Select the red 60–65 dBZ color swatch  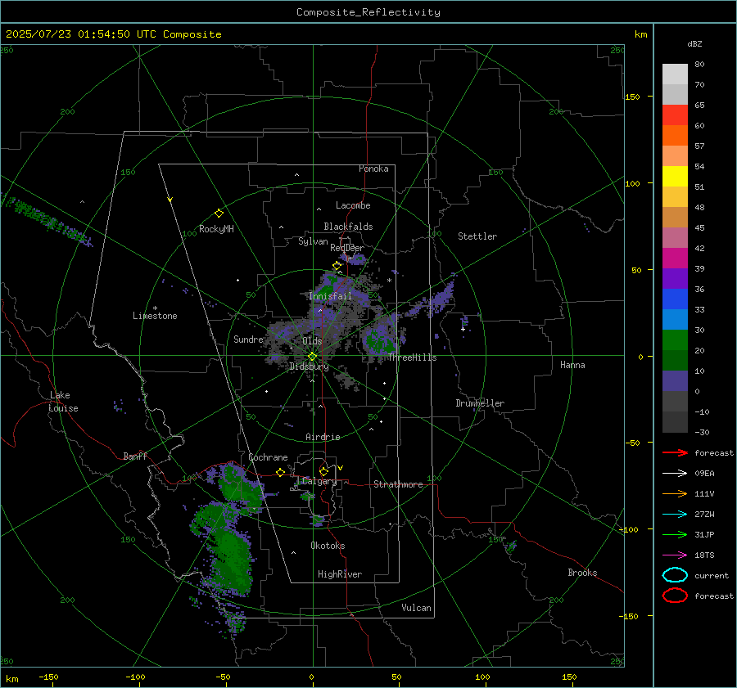click(675, 115)
